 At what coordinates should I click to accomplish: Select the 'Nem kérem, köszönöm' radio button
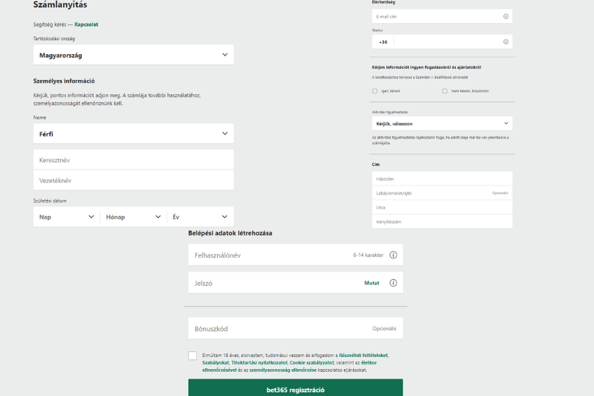pos(445,91)
